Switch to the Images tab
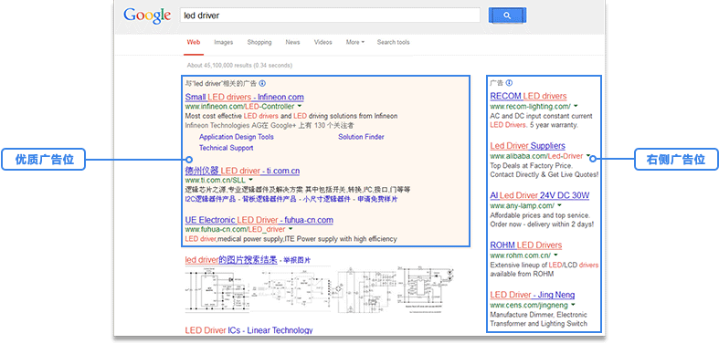This screenshot has height=344, width=719. click(x=223, y=42)
